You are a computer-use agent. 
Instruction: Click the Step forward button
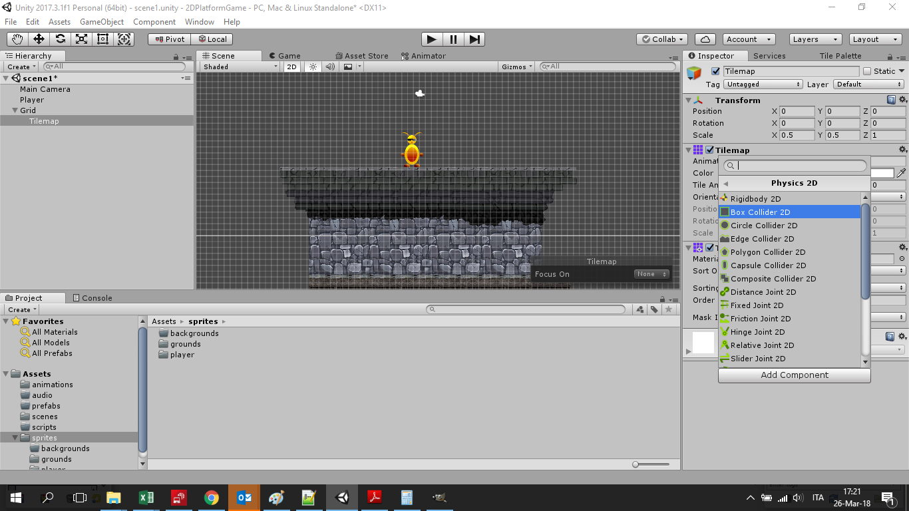(x=474, y=39)
